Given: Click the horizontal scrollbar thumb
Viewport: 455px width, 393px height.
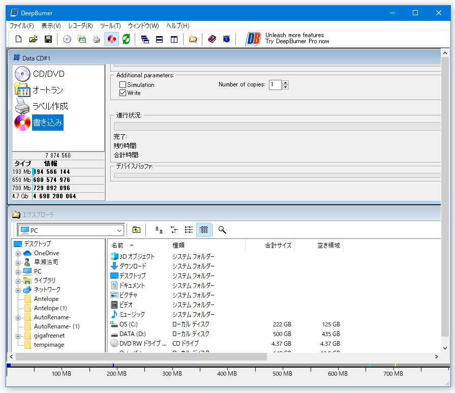Looking at the screenshot, I should pyautogui.click(x=141, y=357).
